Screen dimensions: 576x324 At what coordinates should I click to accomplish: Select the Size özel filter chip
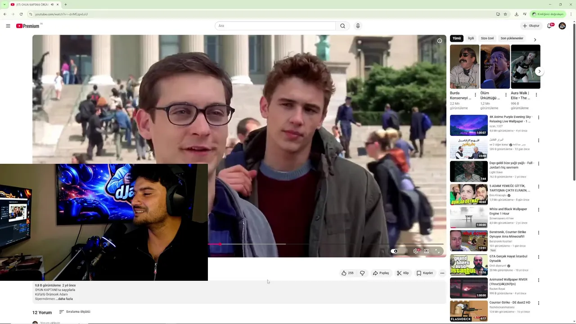click(x=487, y=38)
